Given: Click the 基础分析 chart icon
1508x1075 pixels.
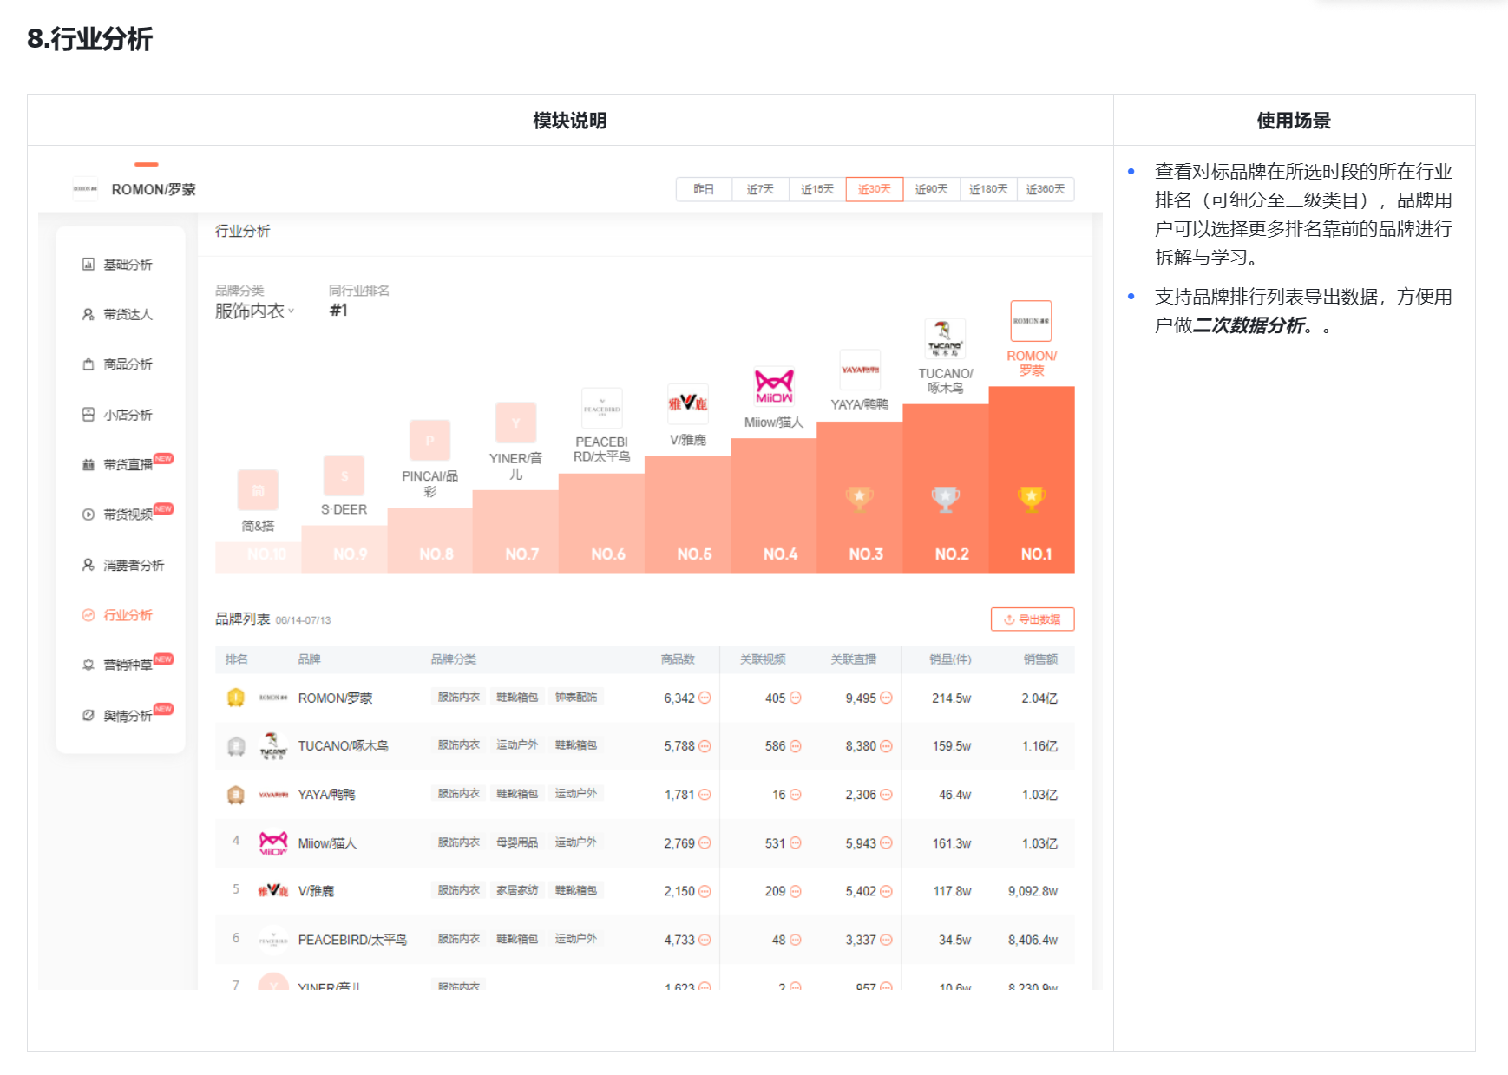Looking at the screenshot, I should point(88,265).
